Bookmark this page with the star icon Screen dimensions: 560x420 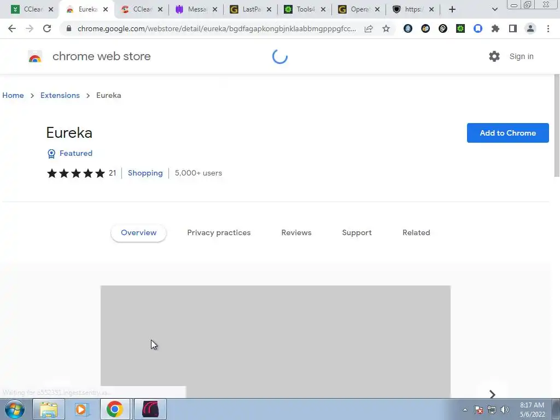(386, 28)
